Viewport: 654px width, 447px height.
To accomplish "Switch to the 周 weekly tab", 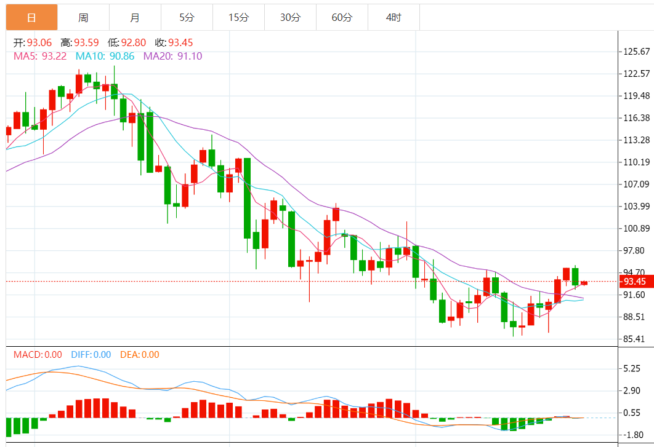I will tap(83, 17).
